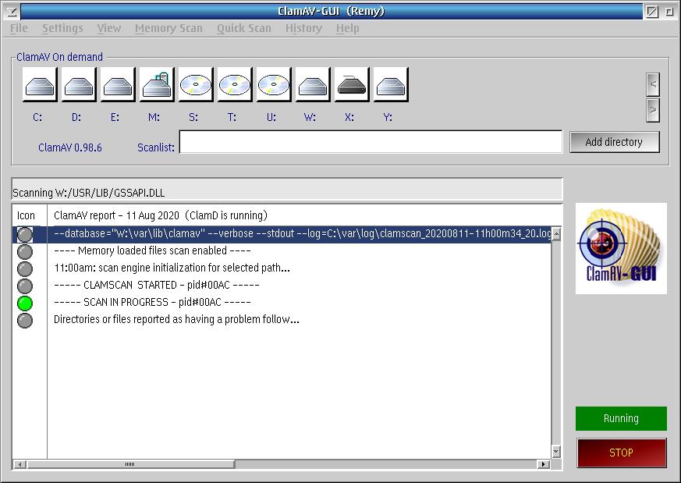Open the File menu
The width and height of the screenshot is (681, 483).
coord(19,28)
